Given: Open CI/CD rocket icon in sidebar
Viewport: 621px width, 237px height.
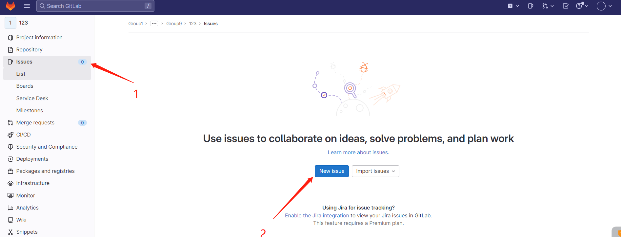Looking at the screenshot, I should [10, 135].
